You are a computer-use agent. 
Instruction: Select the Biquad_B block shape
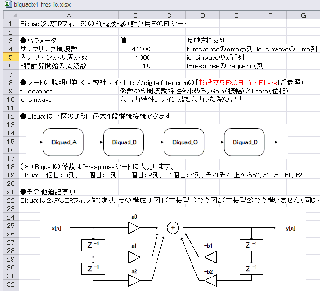pos(123,142)
